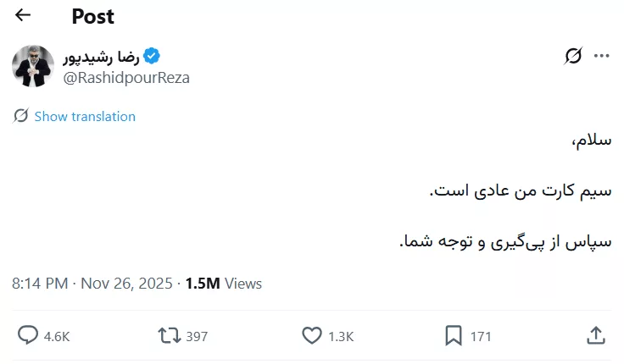Click the share upload icon
Screen dimensions: 624x364
[x=595, y=336]
